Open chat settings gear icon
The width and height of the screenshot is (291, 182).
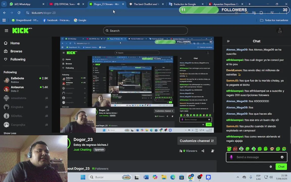click(271, 167)
